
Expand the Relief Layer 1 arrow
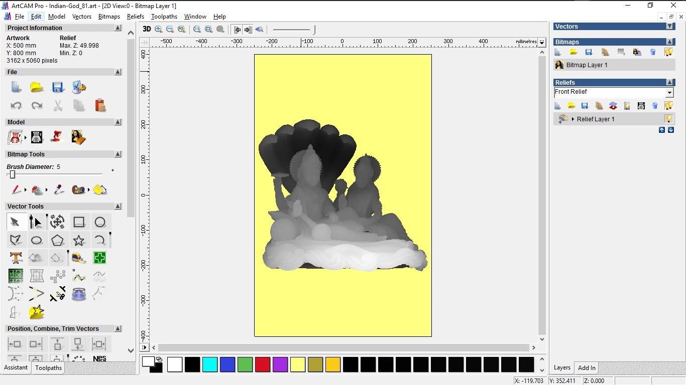573,119
